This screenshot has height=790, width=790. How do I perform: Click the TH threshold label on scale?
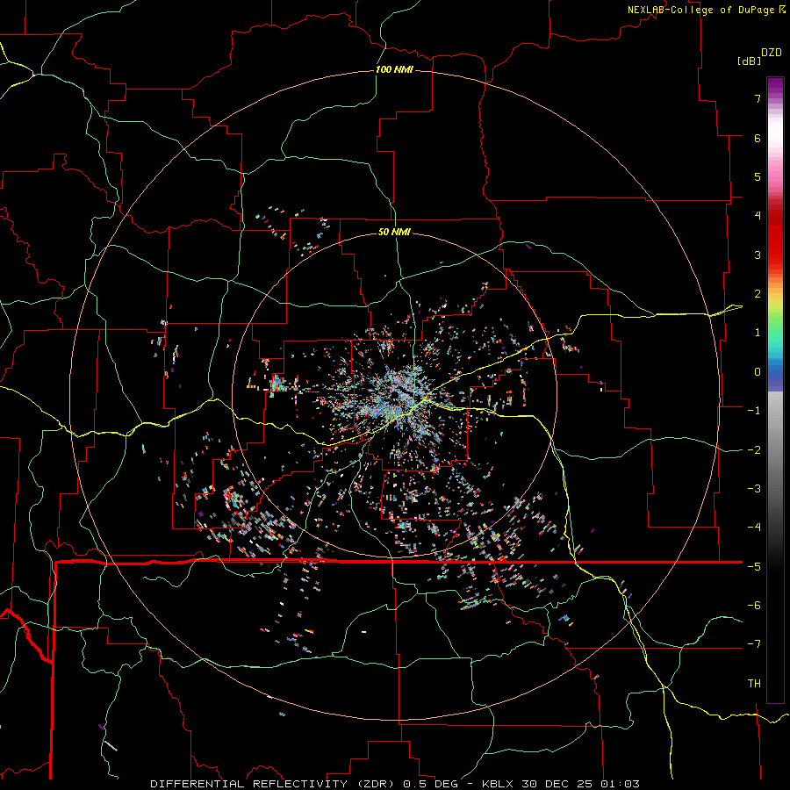754,684
